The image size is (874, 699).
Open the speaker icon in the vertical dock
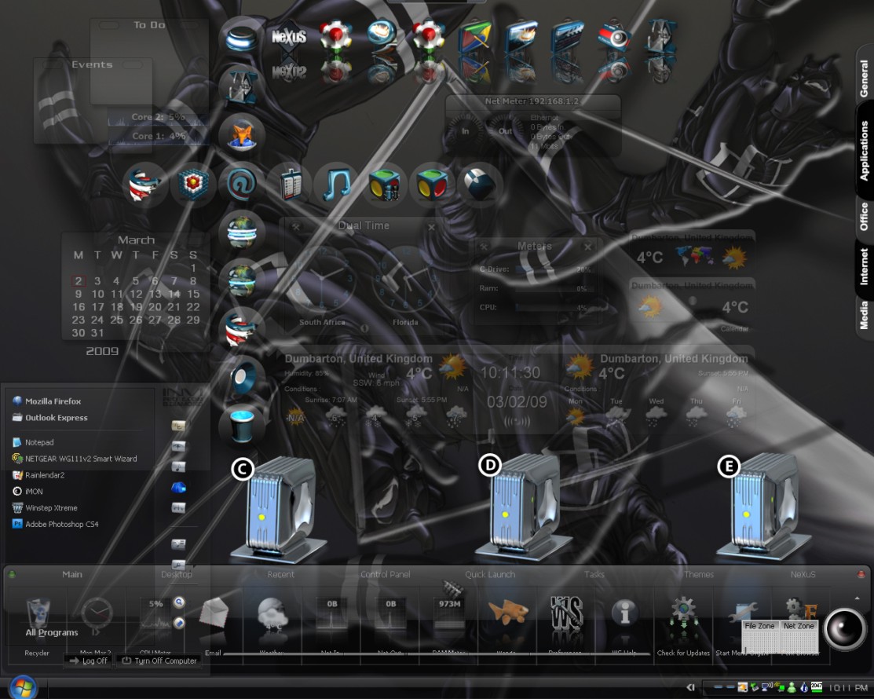point(243,377)
